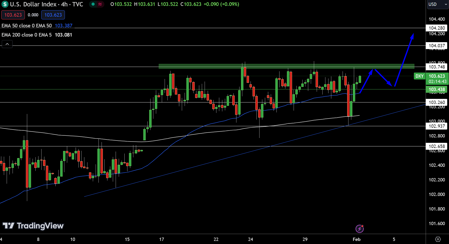Viewport: 449px width, 244px height.
Task: Click the 104.037 price level label
Action: (x=437, y=46)
